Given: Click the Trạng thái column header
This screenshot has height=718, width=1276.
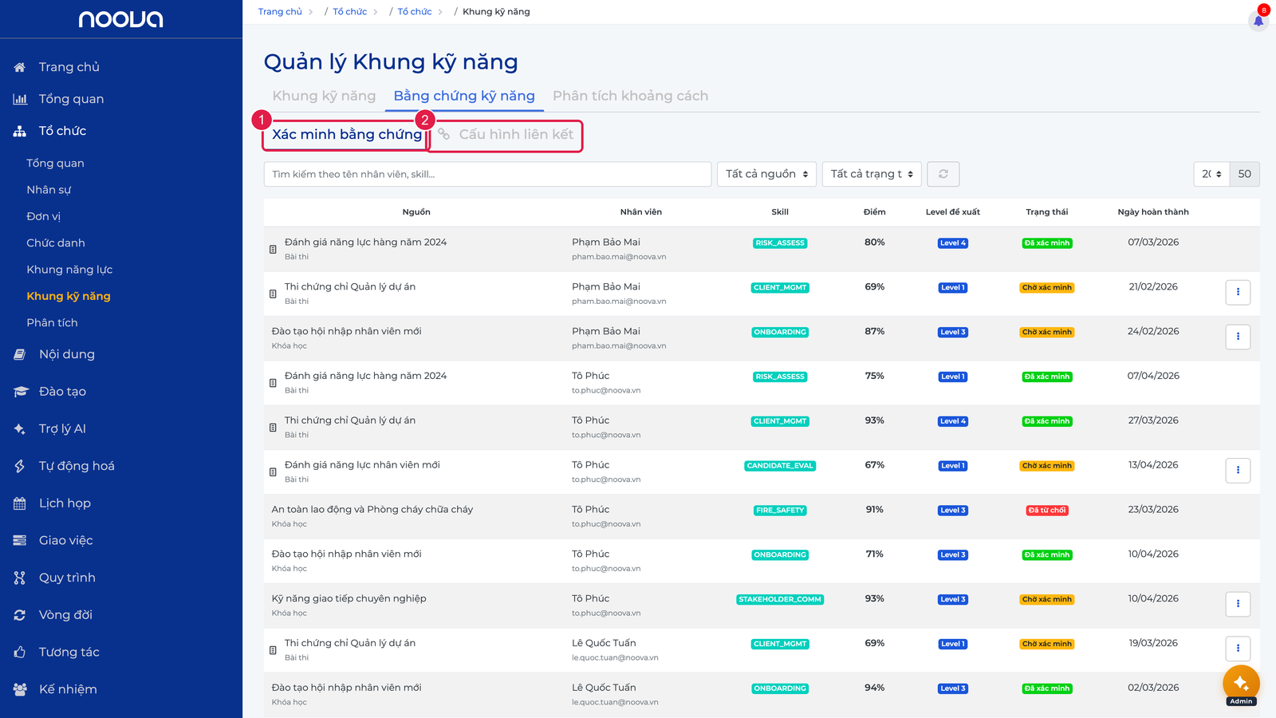Looking at the screenshot, I should tap(1047, 212).
